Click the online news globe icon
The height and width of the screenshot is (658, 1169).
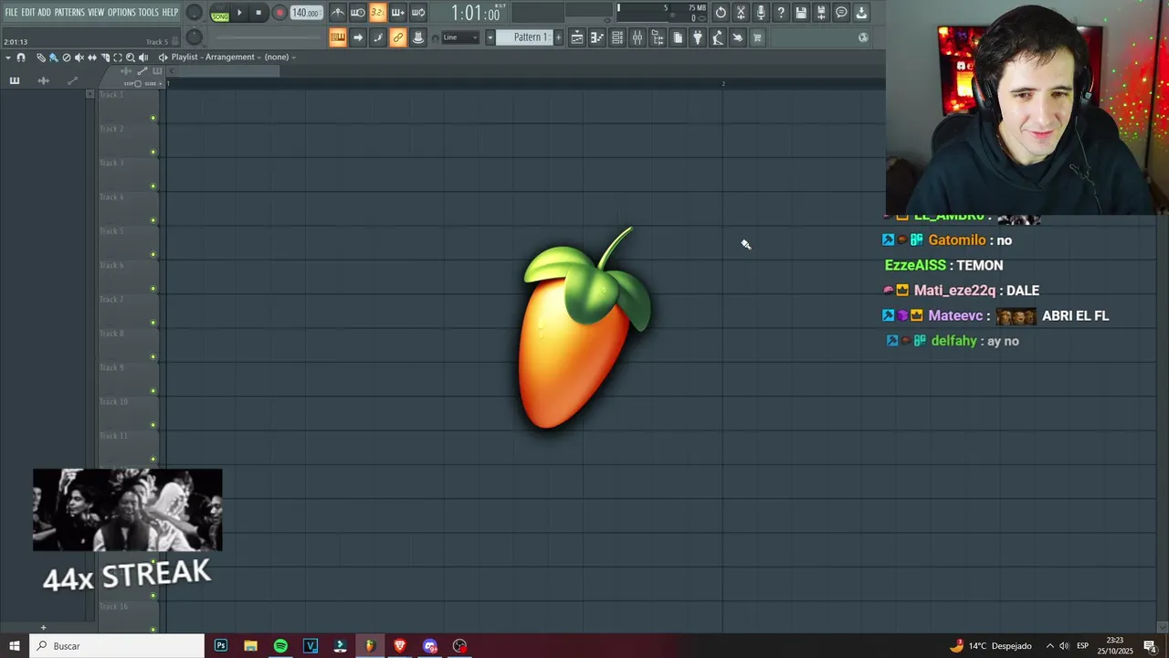click(x=863, y=37)
